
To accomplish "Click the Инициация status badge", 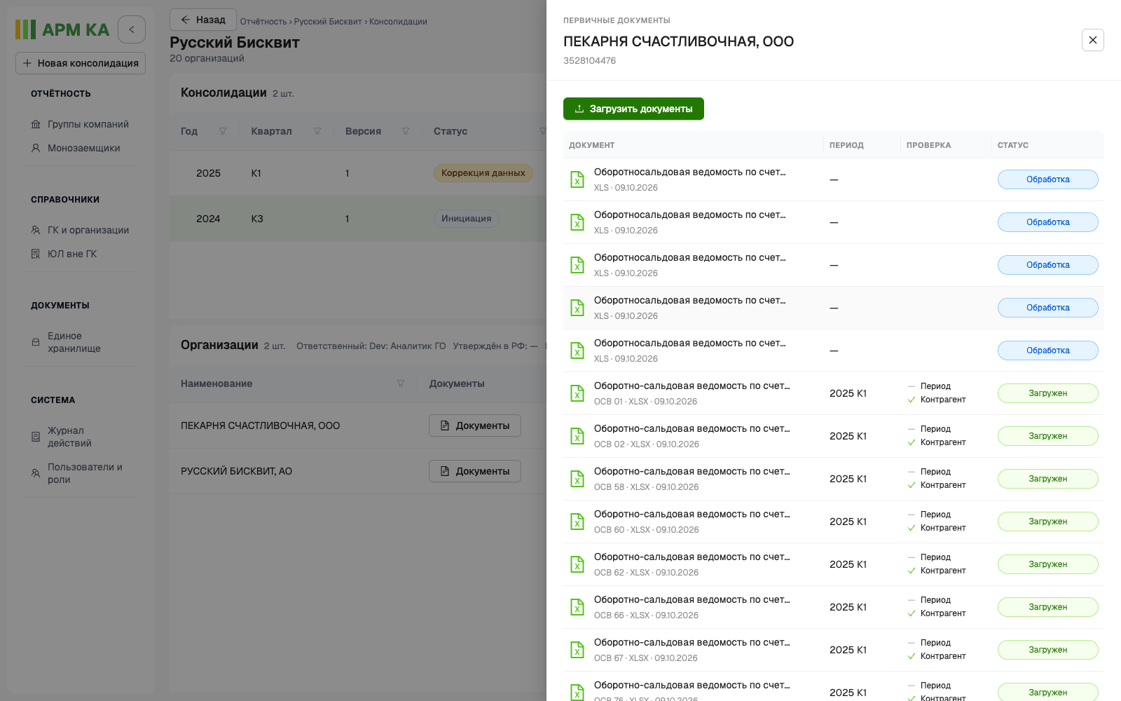I will point(467,219).
